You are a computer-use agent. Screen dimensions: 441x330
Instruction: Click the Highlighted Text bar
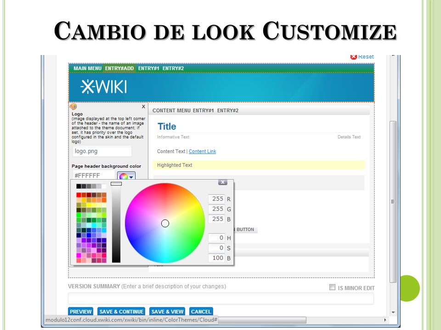click(259, 165)
